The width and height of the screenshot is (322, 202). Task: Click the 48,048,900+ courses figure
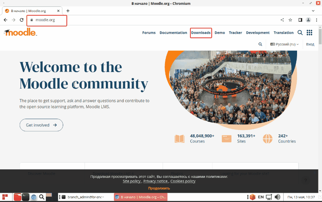202,136
